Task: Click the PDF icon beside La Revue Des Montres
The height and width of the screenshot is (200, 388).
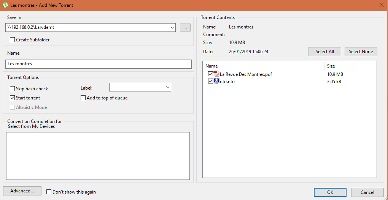Action: tap(216, 74)
